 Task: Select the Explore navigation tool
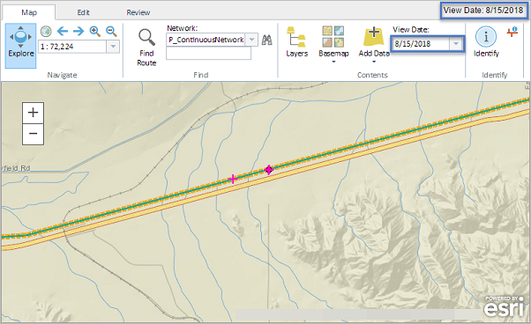20,45
